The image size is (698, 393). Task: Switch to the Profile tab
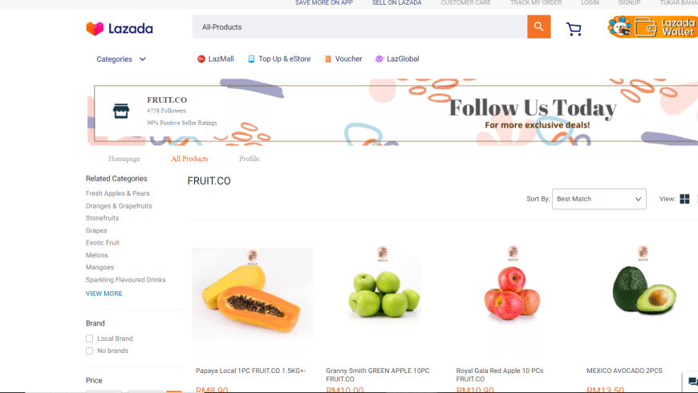(249, 159)
